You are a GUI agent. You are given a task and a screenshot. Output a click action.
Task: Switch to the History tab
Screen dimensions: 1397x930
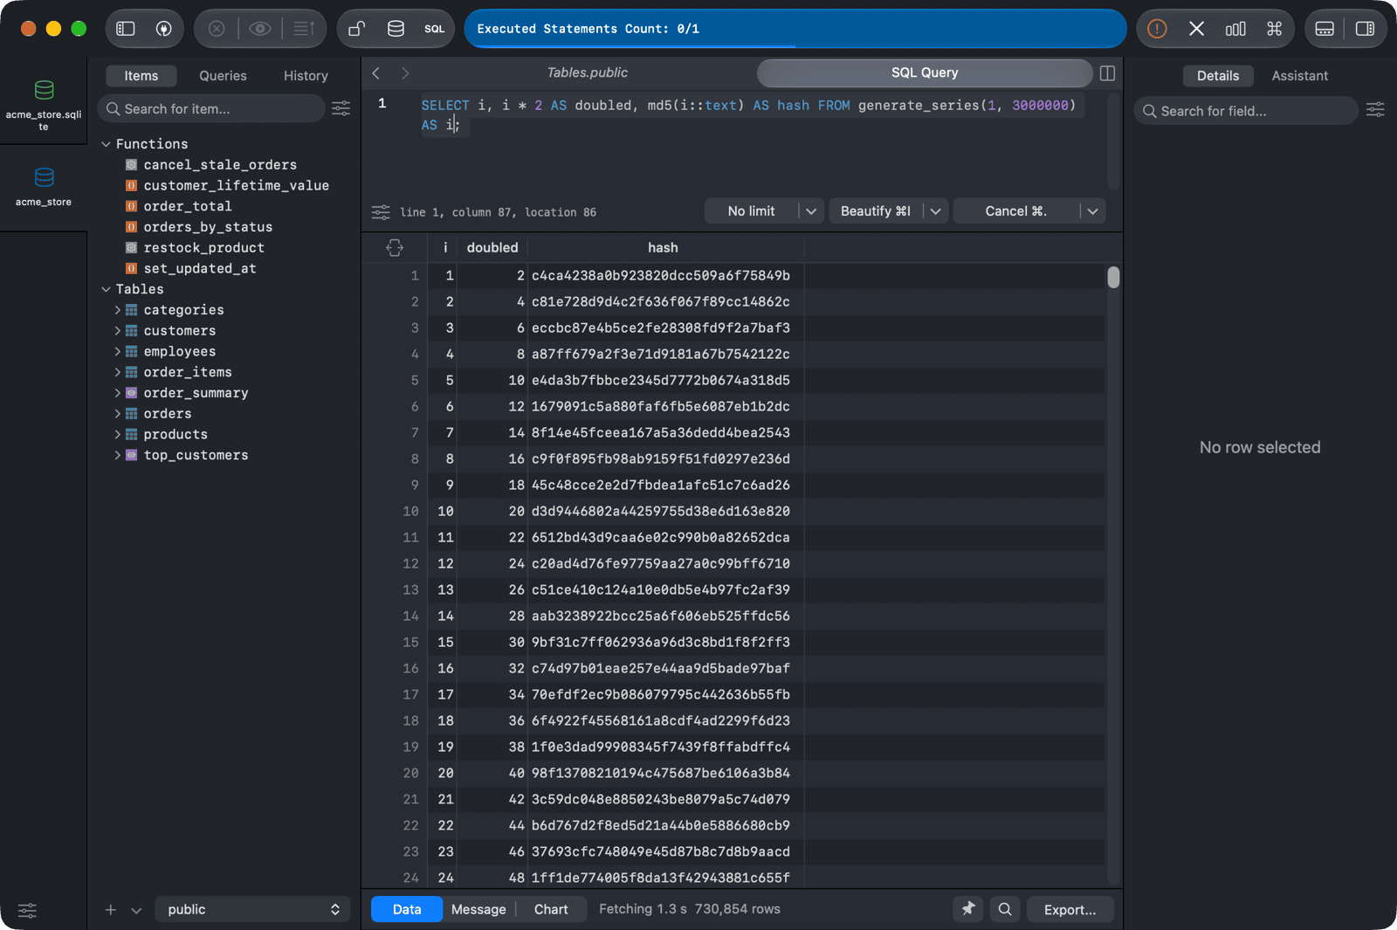click(306, 76)
